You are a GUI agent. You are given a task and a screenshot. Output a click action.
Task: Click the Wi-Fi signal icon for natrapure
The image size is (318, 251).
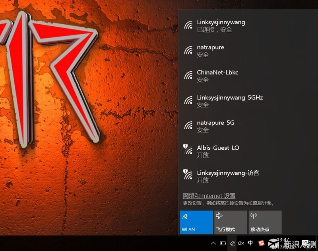(x=187, y=50)
